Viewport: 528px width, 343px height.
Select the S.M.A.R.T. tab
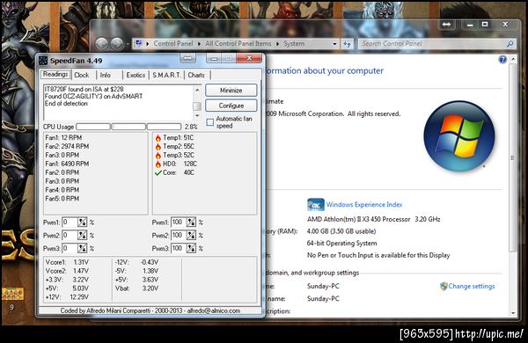pyautogui.click(x=166, y=75)
